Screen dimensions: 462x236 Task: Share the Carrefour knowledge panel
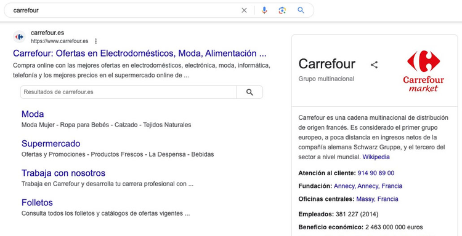click(374, 65)
